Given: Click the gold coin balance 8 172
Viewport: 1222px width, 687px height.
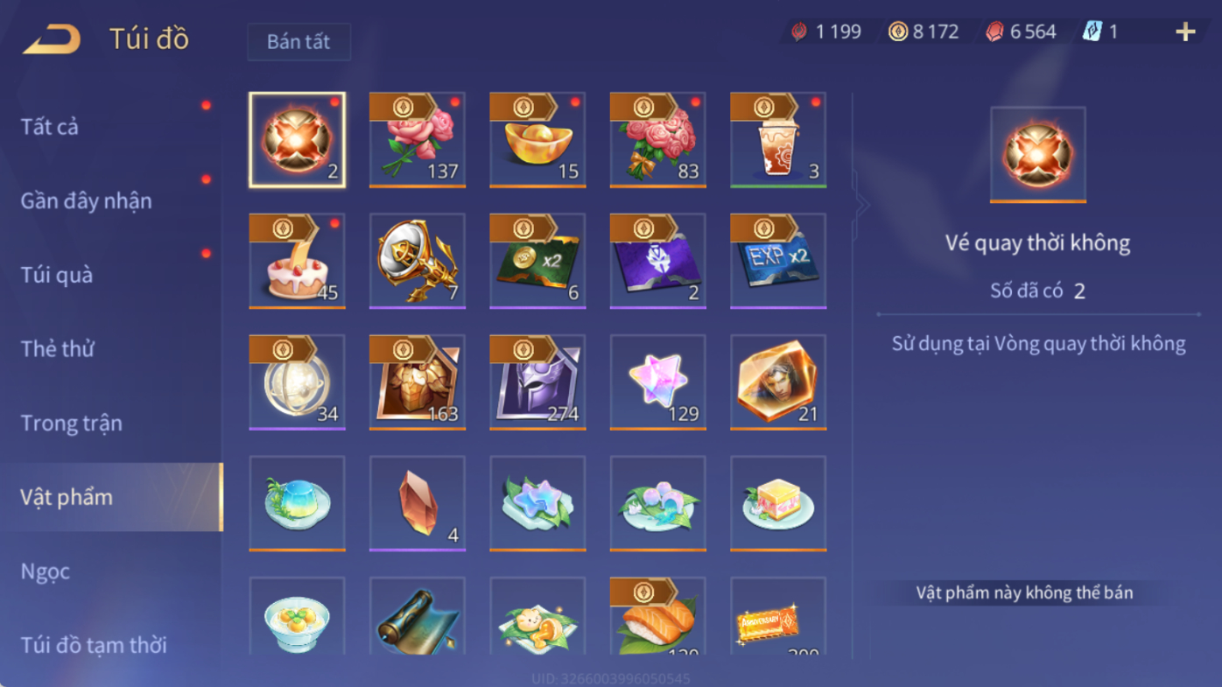Looking at the screenshot, I should [x=924, y=32].
